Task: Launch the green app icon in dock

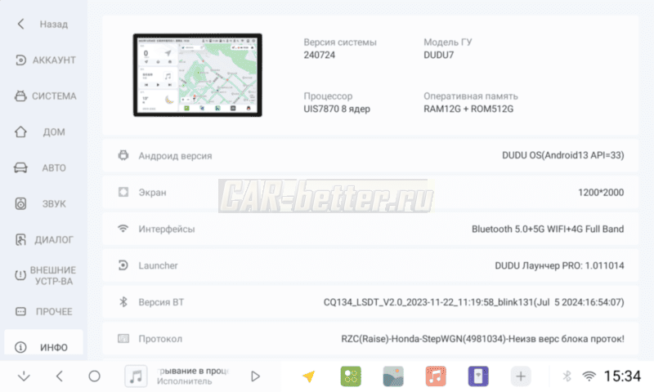Action: [351, 376]
